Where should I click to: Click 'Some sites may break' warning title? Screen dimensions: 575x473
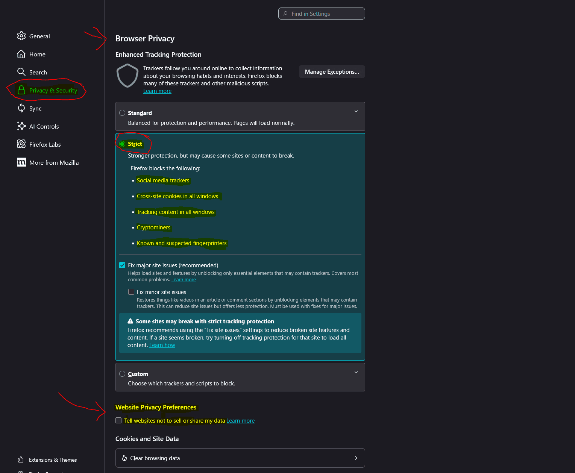205,321
